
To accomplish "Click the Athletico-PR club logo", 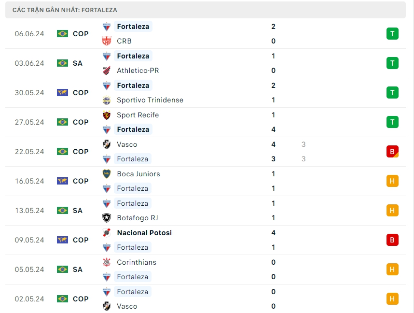I will coord(107,71).
